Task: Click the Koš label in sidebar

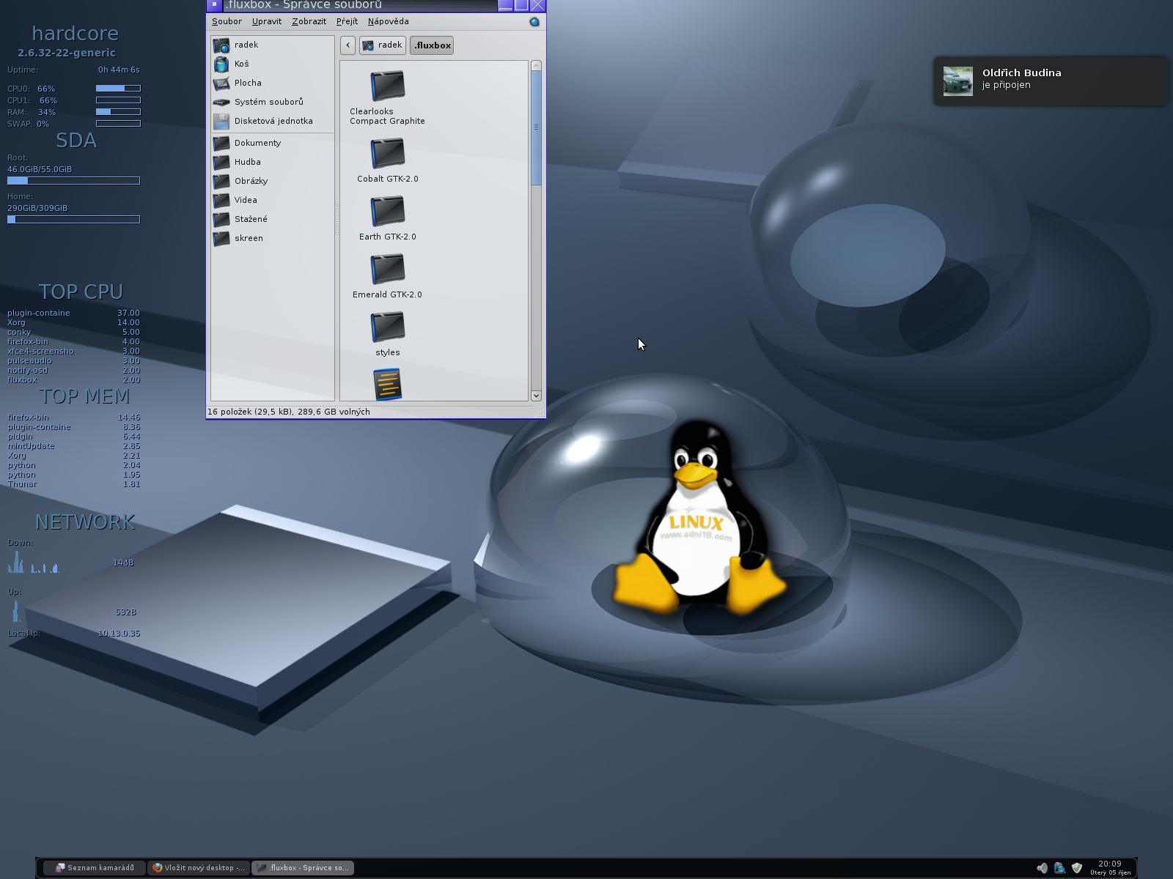Action: [241, 64]
